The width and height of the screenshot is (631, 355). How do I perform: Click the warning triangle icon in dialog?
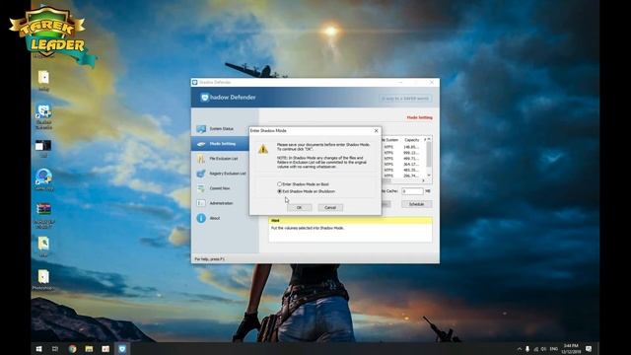[x=263, y=149]
